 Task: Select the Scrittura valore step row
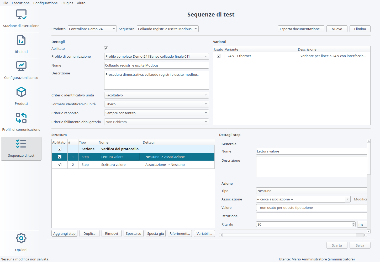(133, 165)
